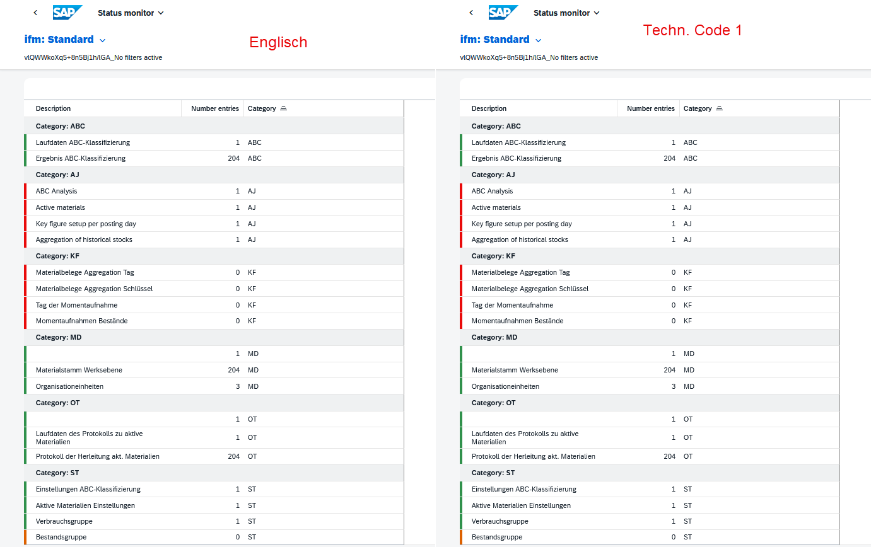Image resolution: width=871 pixels, height=547 pixels.
Task: Open the Status monitor dropdown in left window
Action: point(131,13)
